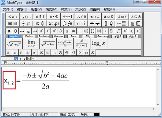Screen dimensions: 162x118
Task: Insert the circled times symbol
Action: (x=61, y=53)
